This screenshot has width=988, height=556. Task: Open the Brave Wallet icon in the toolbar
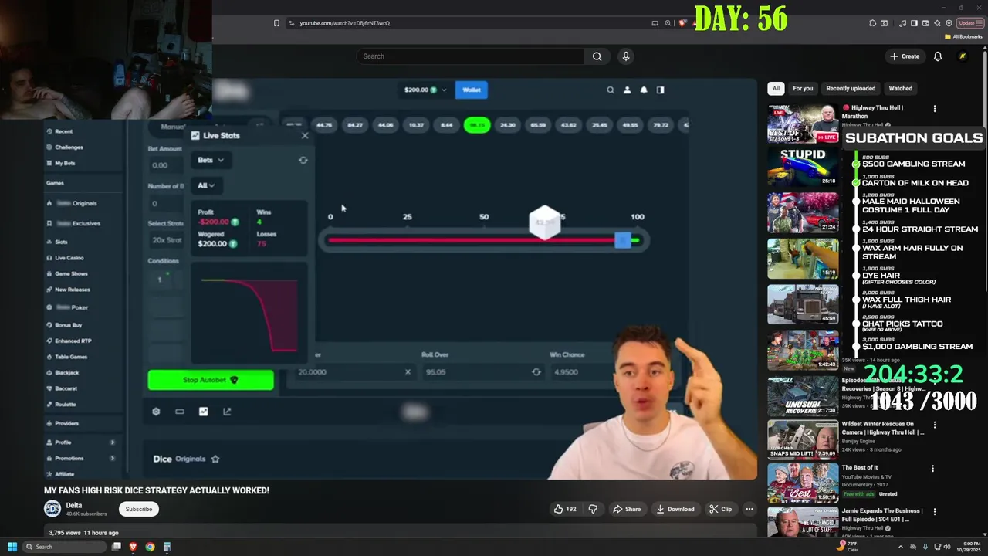tap(926, 23)
